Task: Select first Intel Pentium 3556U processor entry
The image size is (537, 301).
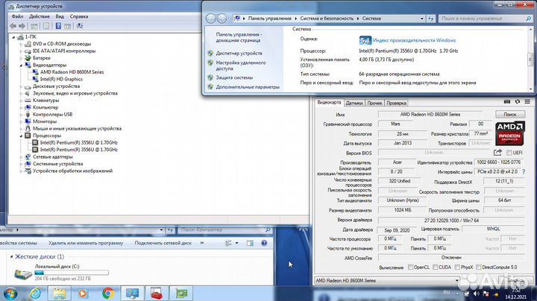Action: point(79,142)
